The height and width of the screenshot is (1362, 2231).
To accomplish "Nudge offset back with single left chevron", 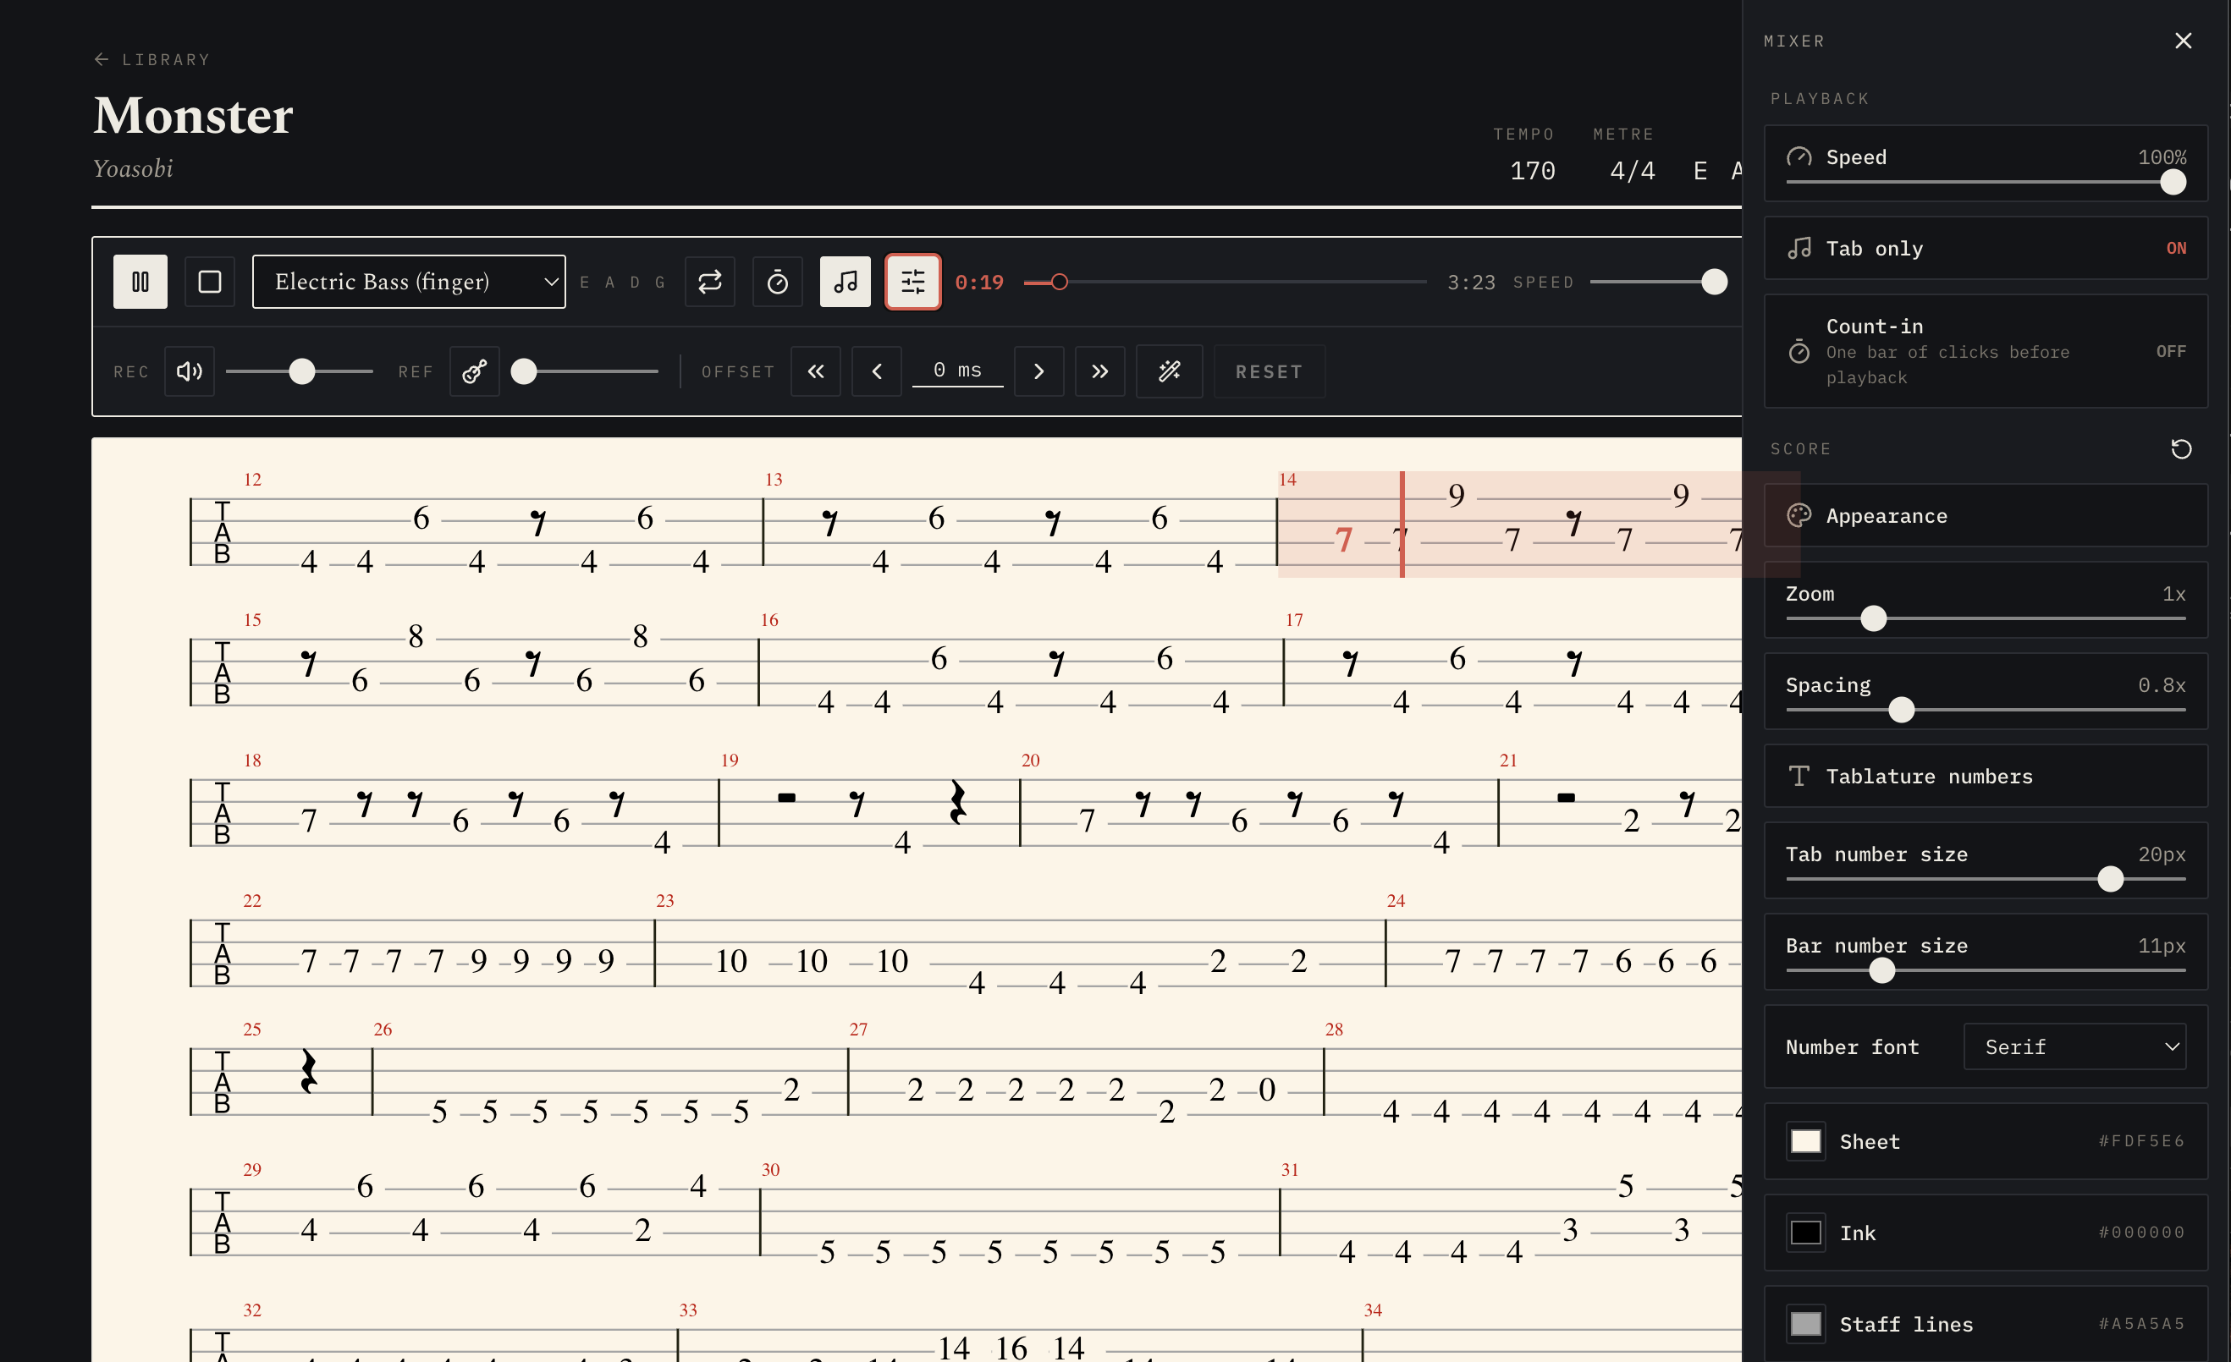I will click(x=877, y=371).
